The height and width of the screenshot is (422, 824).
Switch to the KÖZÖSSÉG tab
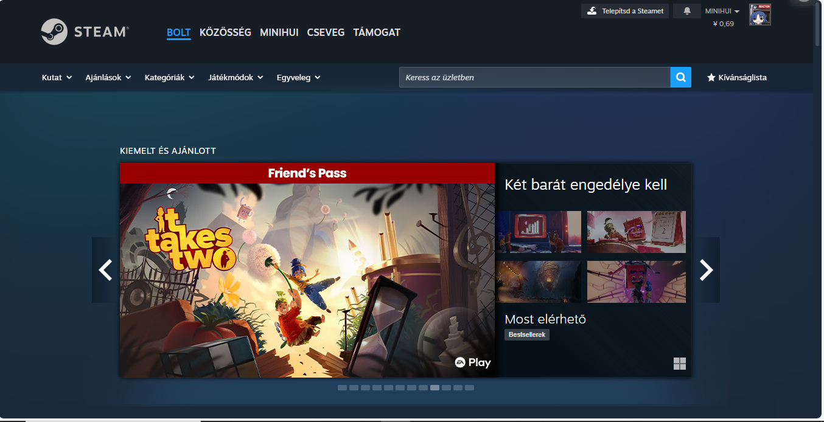coord(225,32)
